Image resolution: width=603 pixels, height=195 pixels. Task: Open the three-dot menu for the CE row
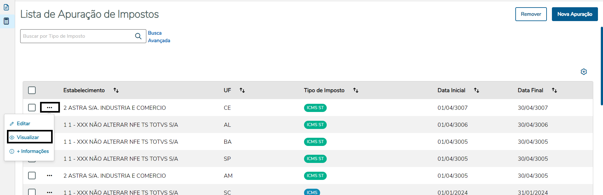pos(50,108)
